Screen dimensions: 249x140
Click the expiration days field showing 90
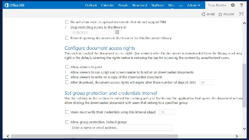point(207,82)
